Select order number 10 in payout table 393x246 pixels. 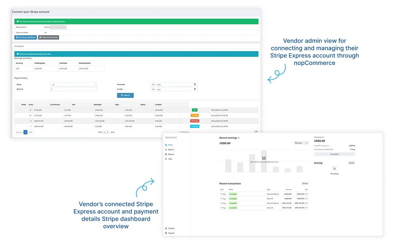point(30,115)
